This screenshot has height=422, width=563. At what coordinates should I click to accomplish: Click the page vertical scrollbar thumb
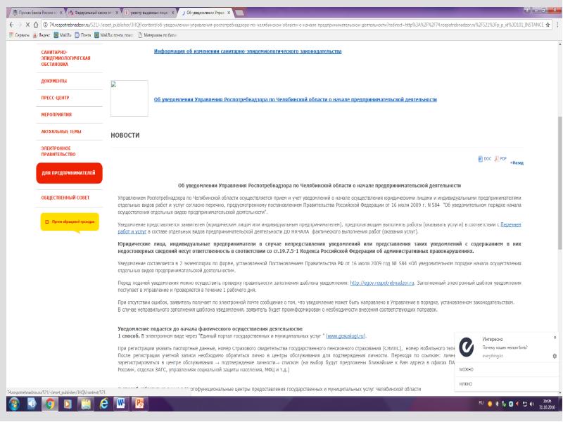pos(559,183)
